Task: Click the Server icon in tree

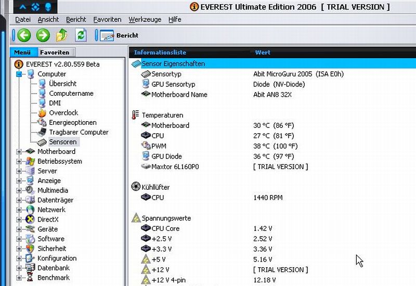Action: [x=30, y=171]
